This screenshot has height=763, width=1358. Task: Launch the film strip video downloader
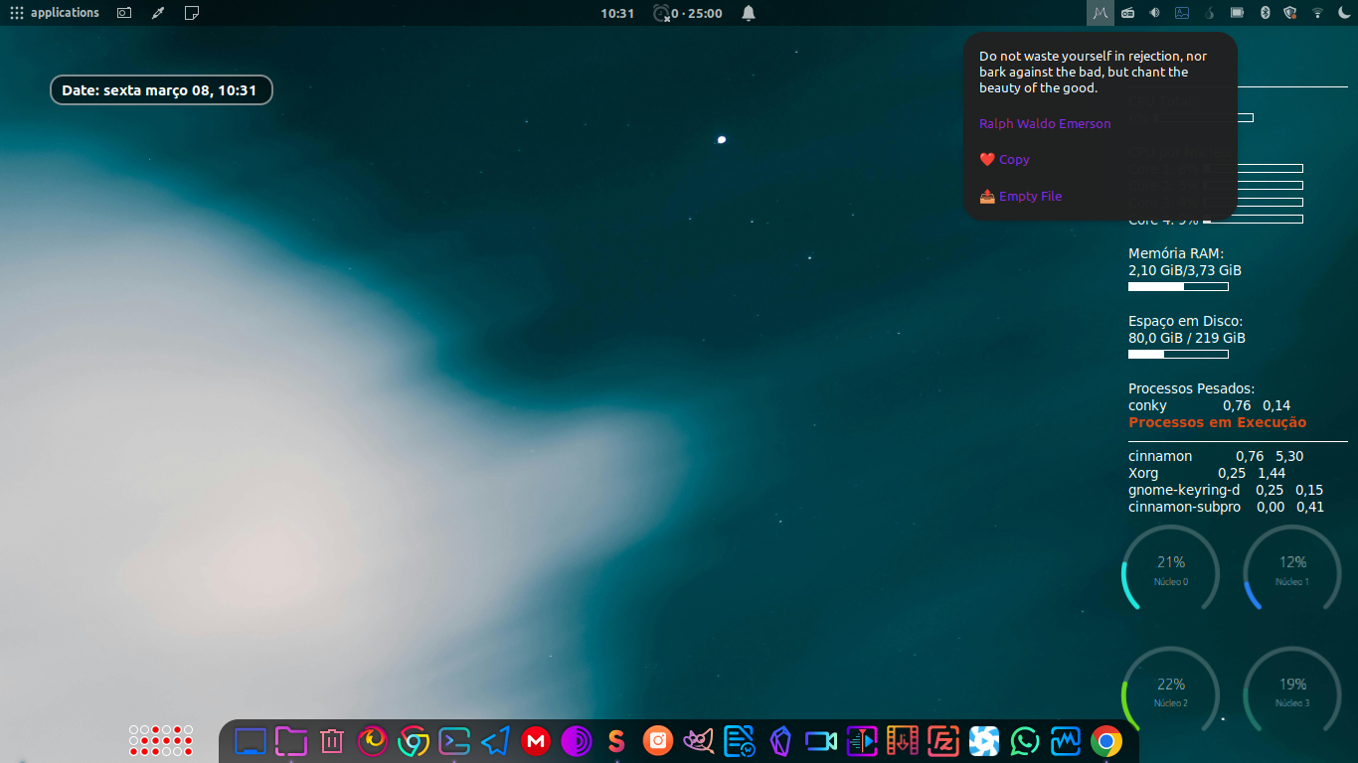[903, 741]
